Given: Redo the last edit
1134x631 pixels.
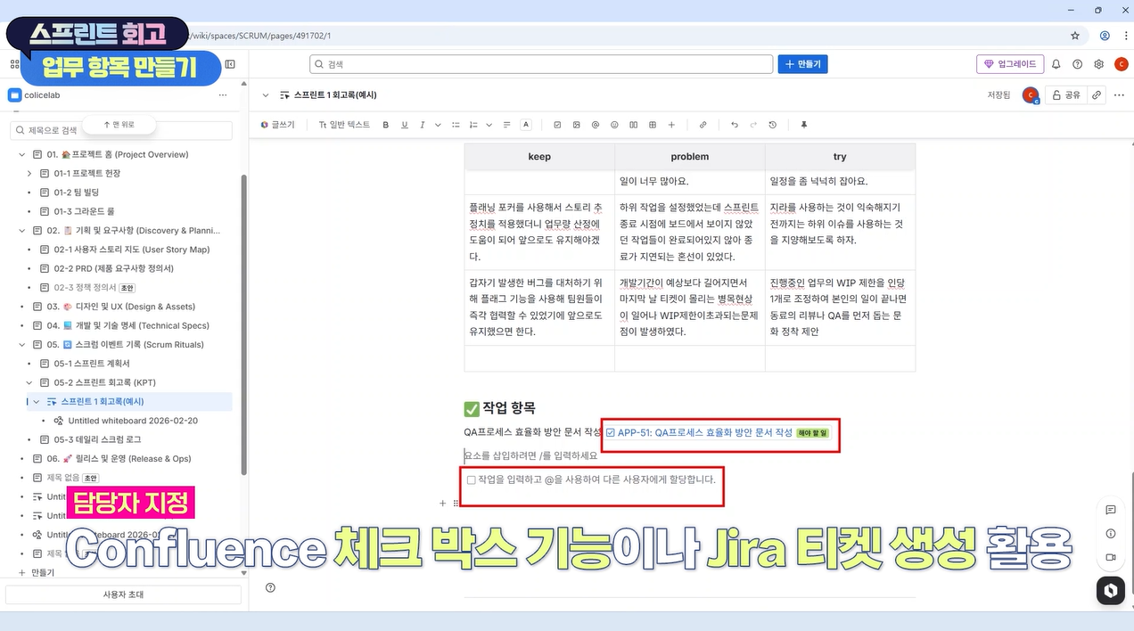Looking at the screenshot, I should tap(753, 125).
